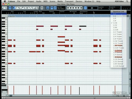This screenshot has width=132, height=99.
Task: Choose Quantize Link in length menu
Action: tap(119, 12)
